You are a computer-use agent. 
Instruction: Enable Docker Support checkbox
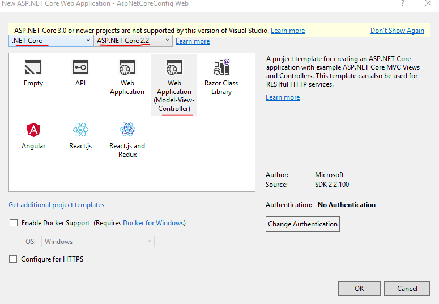(x=14, y=223)
